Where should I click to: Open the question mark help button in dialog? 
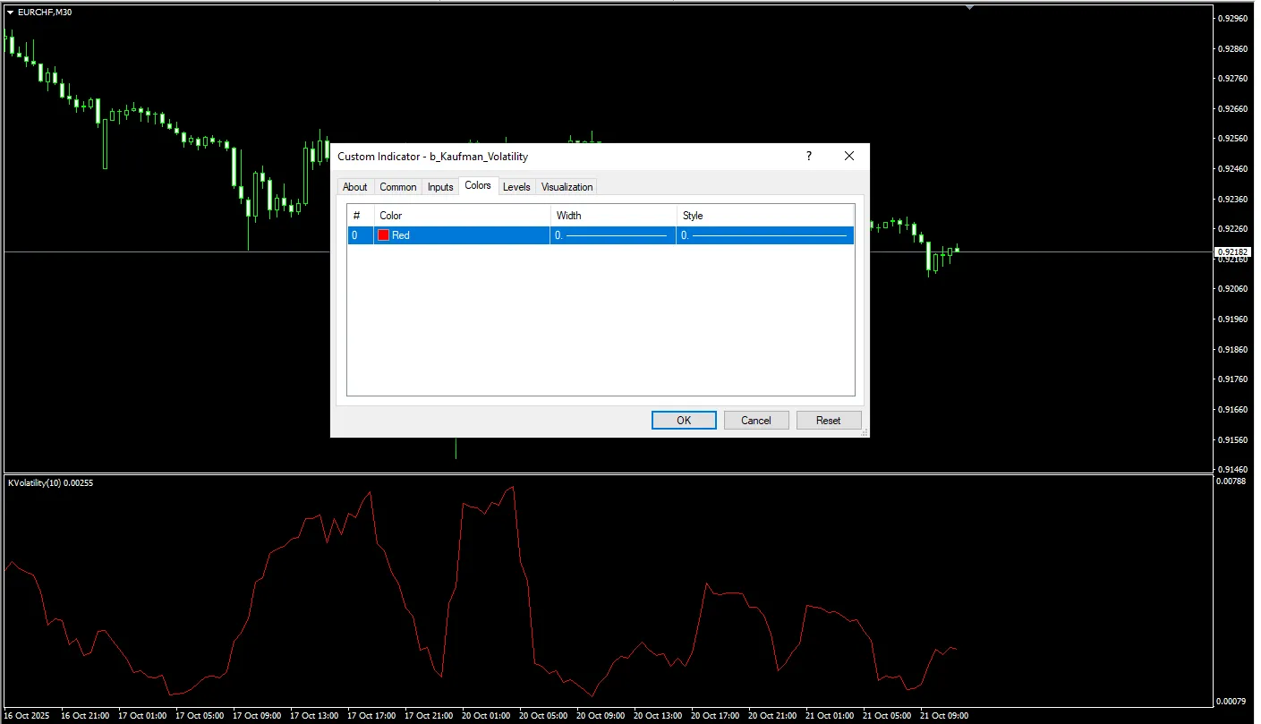(x=809, y=157)
